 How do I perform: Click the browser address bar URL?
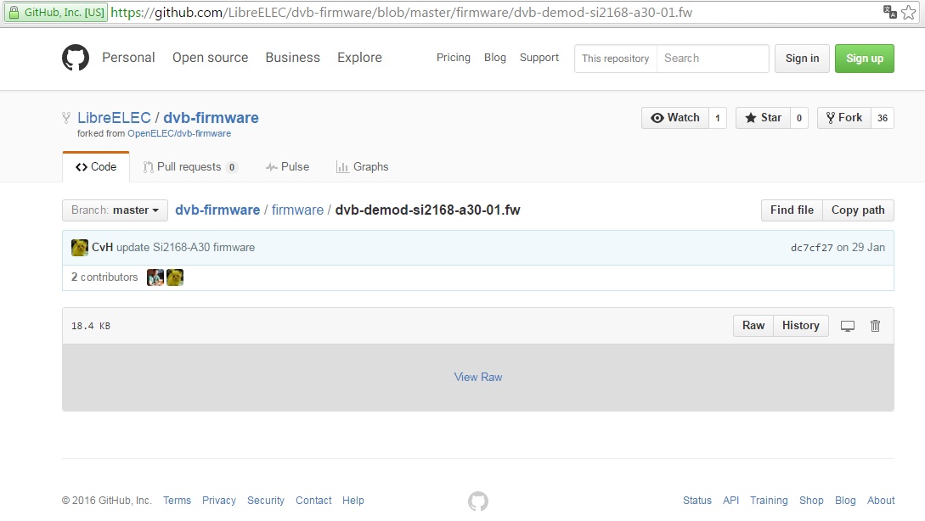(401, 13)
